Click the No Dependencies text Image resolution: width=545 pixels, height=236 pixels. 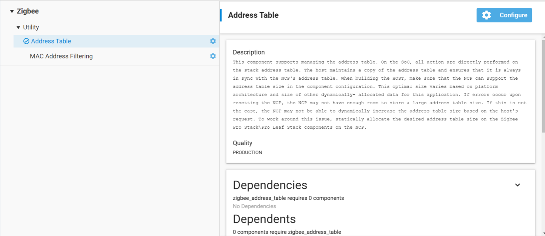click(254, 206)
